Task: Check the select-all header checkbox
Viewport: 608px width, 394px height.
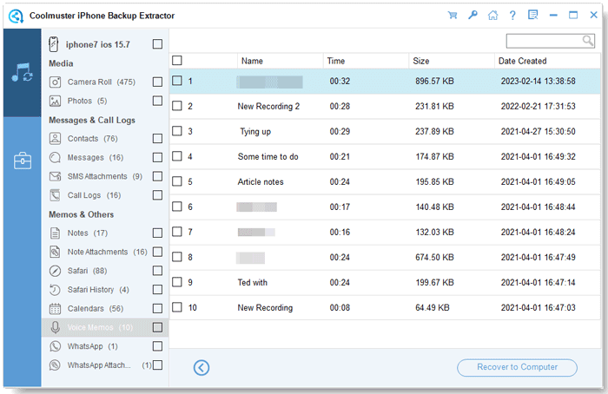Action: click(177, 61)
